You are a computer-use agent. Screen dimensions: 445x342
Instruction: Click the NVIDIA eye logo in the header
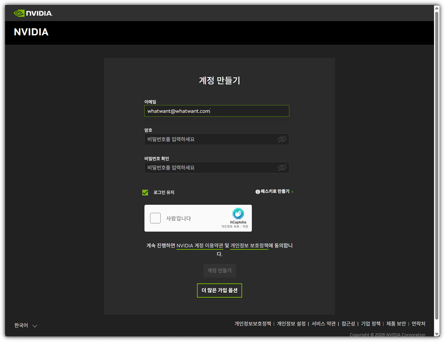(x=33, y=13)
